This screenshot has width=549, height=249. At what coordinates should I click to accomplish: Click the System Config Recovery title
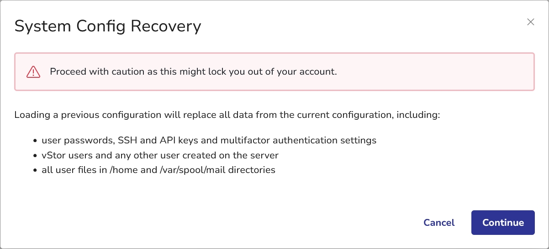[108, 26]
